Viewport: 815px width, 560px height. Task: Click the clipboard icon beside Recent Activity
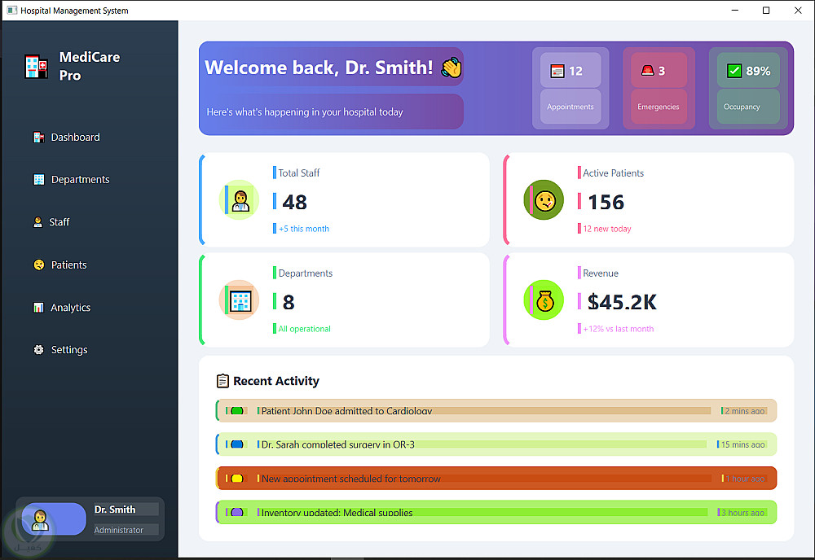pyautogui.click(x=222, y=381)
